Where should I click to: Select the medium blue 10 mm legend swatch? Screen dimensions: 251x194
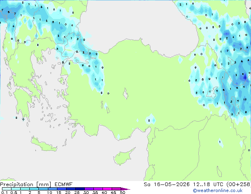[x=53, y=189]
